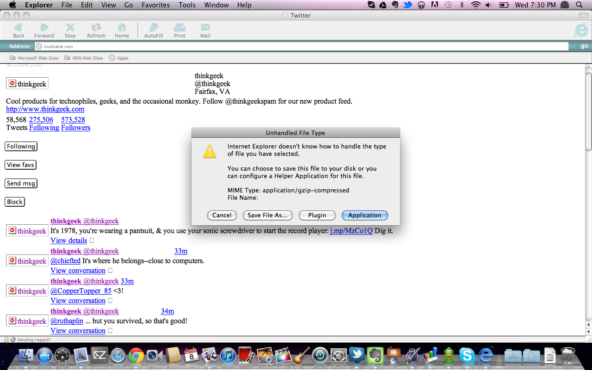Launch Google Chrome from the Dock
Viewport: 592px width, 370px height.
point(136,355)
